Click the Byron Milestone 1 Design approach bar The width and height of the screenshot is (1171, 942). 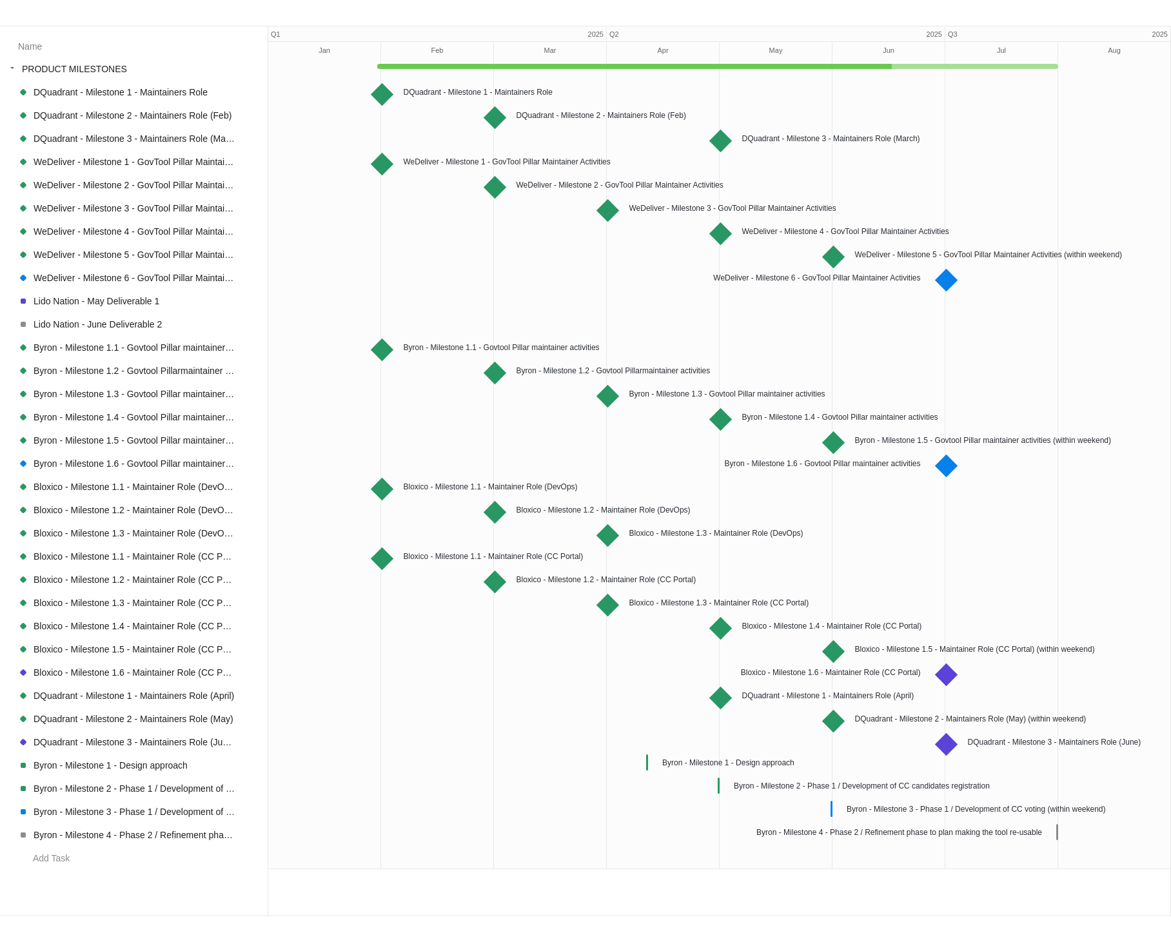pyautogui.click(x=647, y=762)
